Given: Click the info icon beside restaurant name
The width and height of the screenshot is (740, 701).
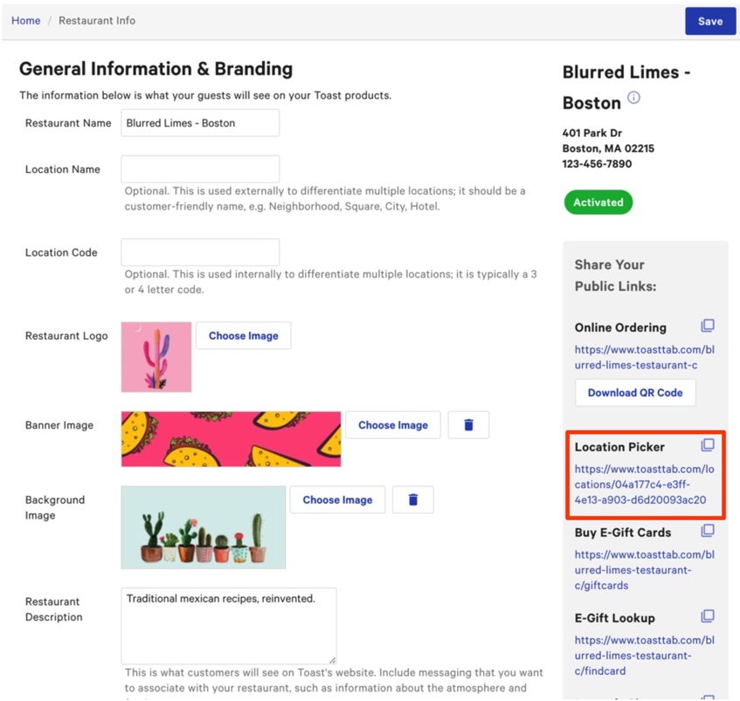Looking at the screenshot, I should click(634, 98).
